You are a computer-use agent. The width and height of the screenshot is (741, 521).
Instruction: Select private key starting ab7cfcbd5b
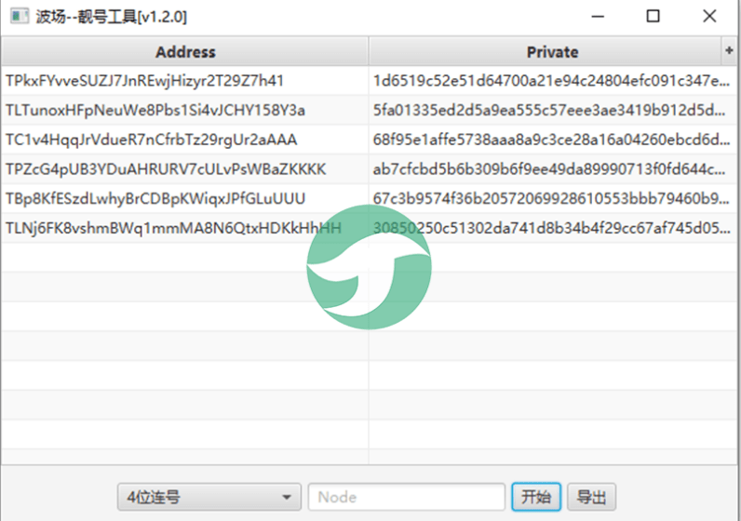click(549, 169)
